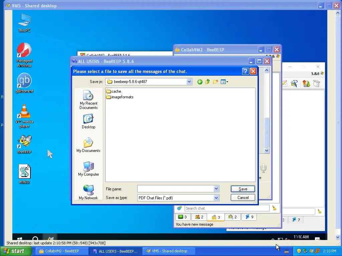
Task: Click the microphone icon behind the dialog
Action: pos(263,168)
